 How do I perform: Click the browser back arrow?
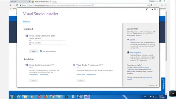(11, 5)
